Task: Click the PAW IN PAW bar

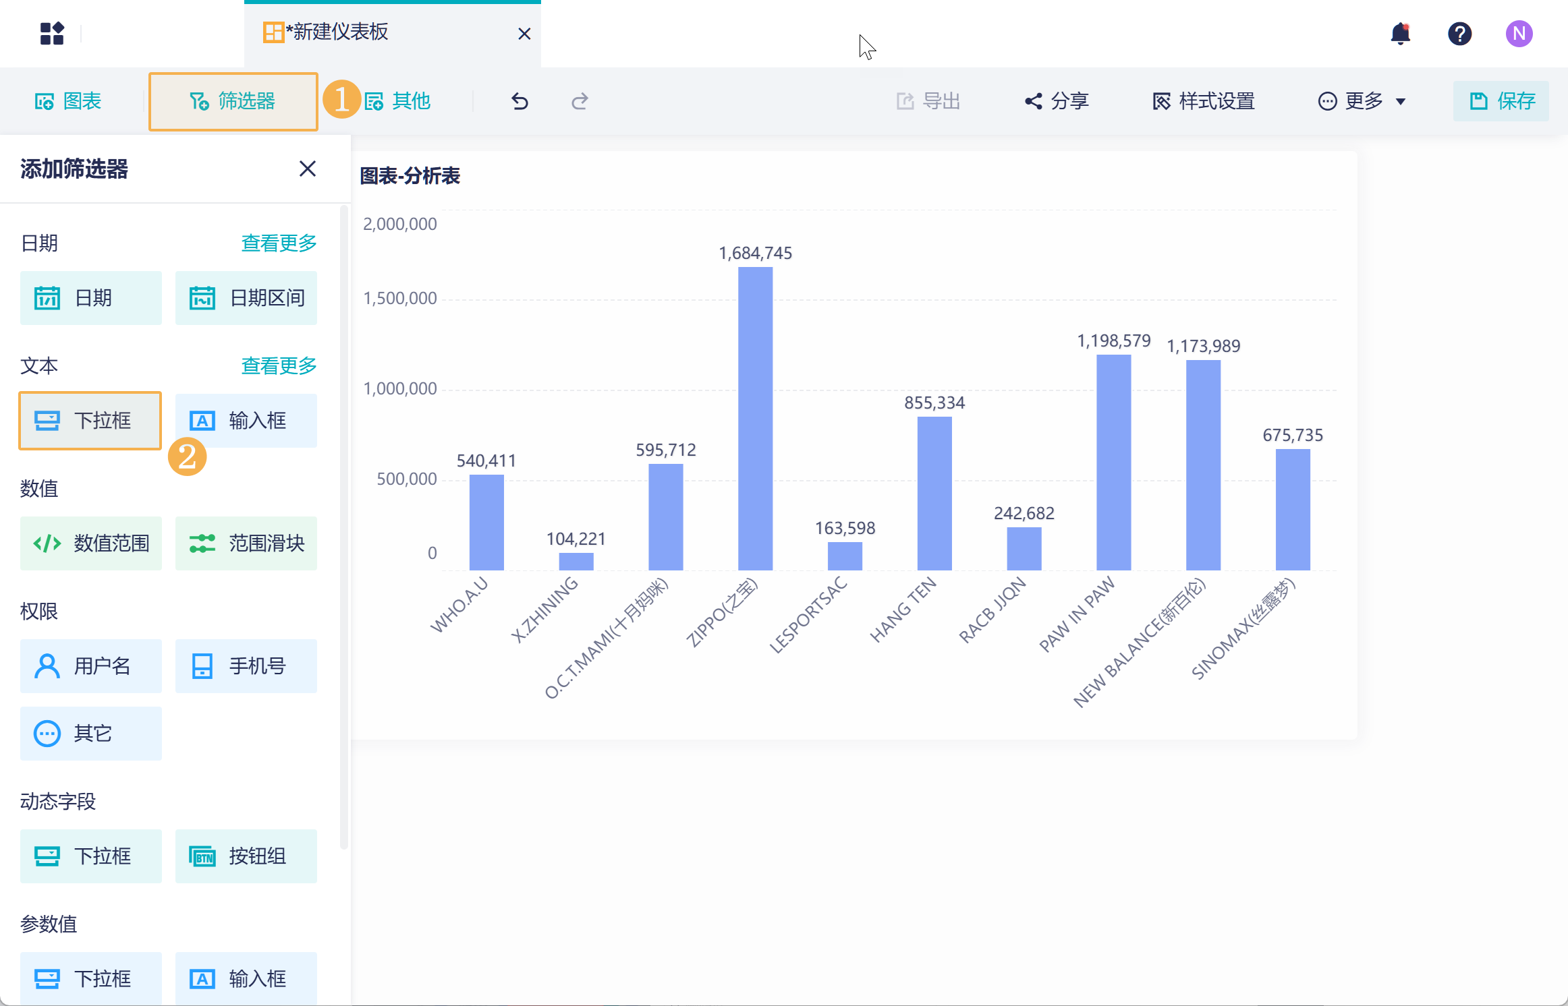Action: coord(1114,463)
